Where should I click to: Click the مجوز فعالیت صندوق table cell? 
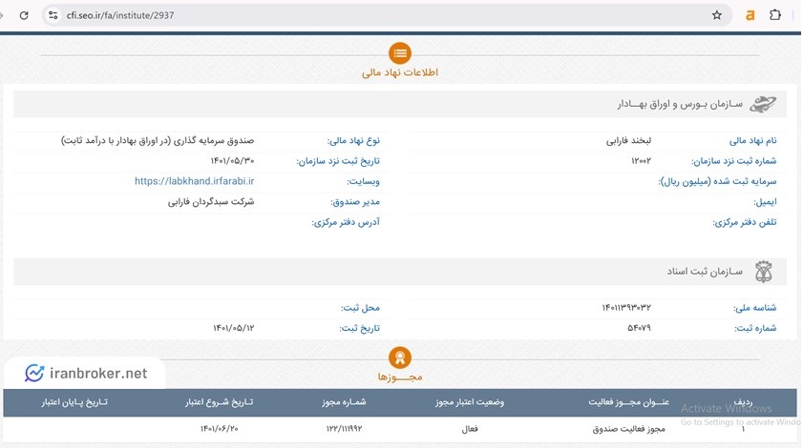pos(628,429)
